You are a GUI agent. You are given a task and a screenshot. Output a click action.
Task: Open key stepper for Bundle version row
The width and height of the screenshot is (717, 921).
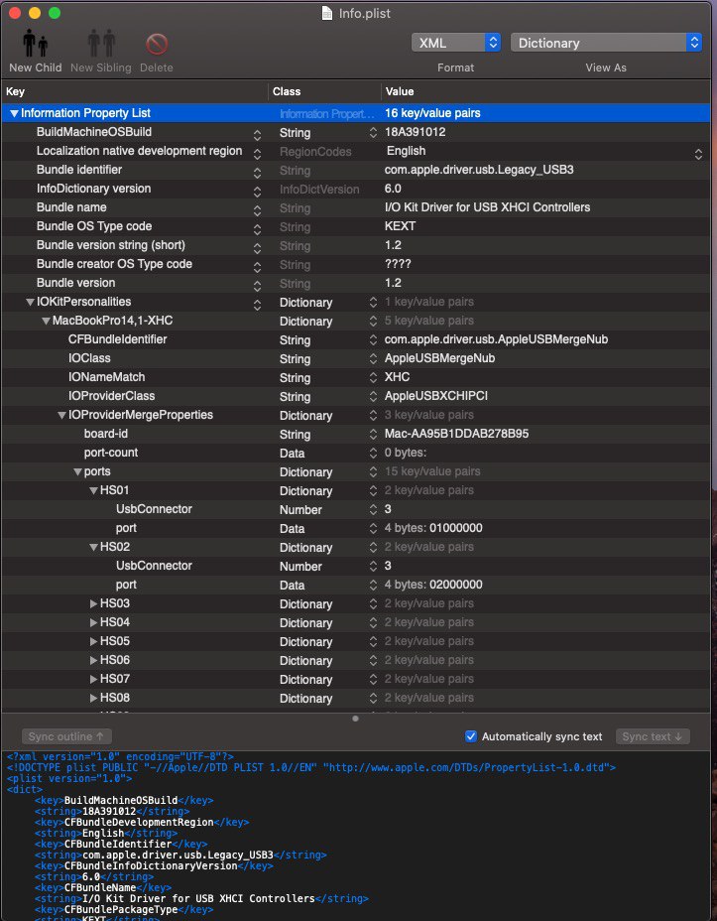[257, 286]
